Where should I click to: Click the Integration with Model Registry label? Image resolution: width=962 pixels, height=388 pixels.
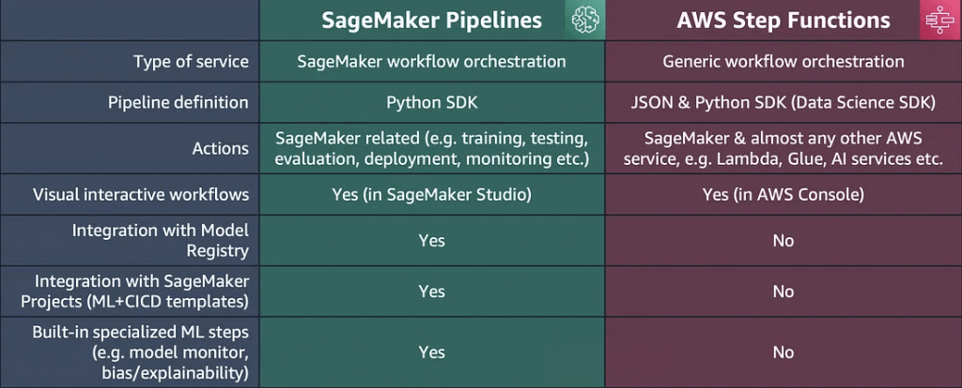pyautogui.click(x=161, y=240)
